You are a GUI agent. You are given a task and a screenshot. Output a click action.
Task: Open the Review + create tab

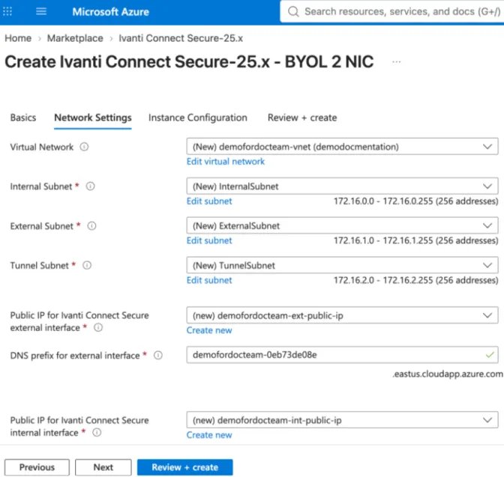(302, 118)
